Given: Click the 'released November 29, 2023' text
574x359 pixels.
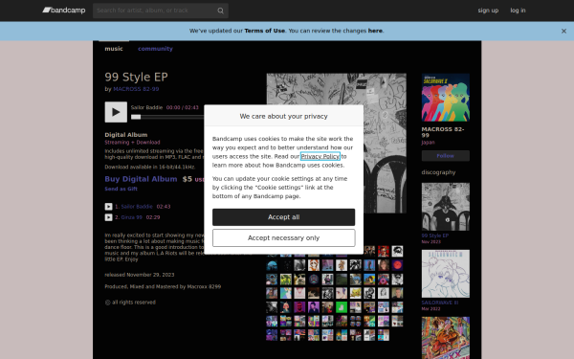Looking at the screenshot, I should (140, 275).
